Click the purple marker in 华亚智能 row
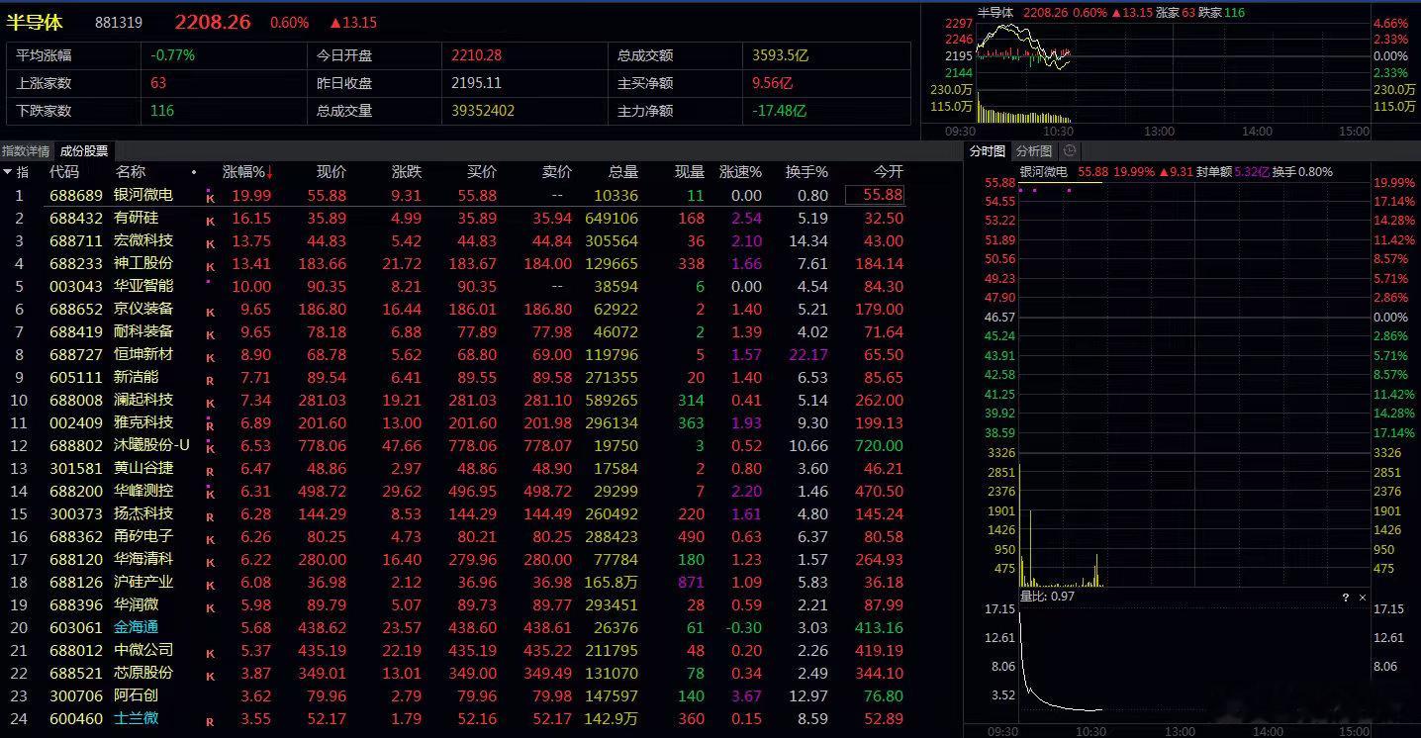Image resolution: width=1421 pixels, height=738 pixels. 208,282
